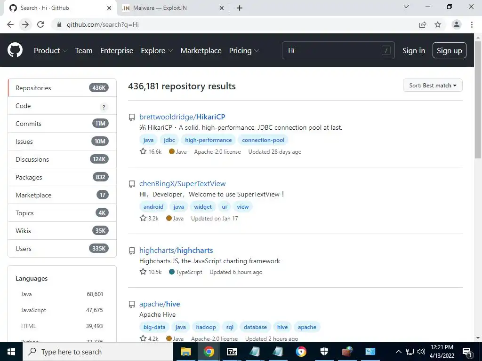This screenshot has width=482, height=361.
Task: Open the share this page icon
Action: [423, 24]
